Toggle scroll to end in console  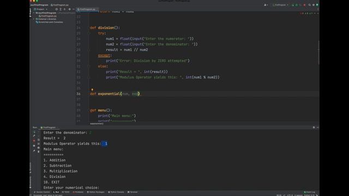point(39,144)
